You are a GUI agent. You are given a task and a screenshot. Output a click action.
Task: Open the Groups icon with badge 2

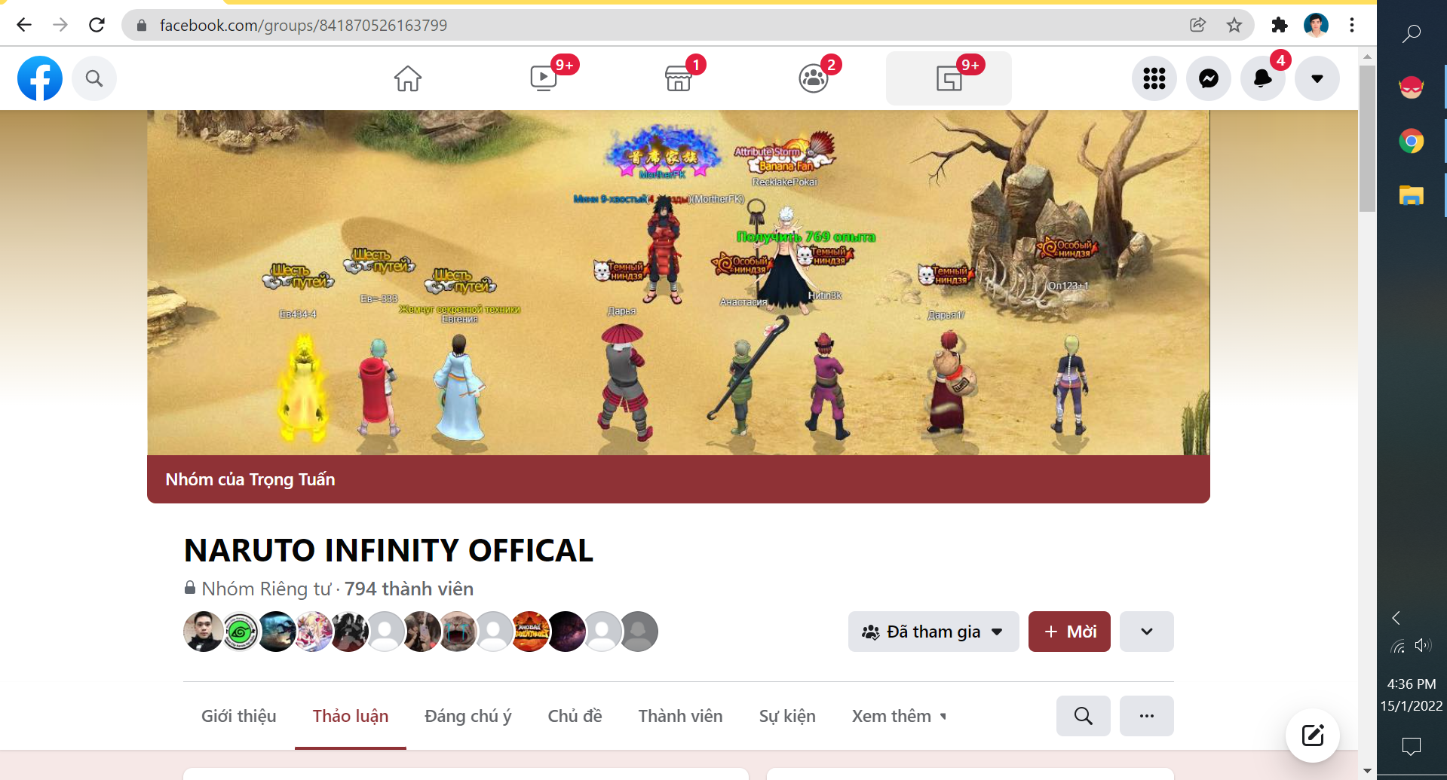coord(814,78)
